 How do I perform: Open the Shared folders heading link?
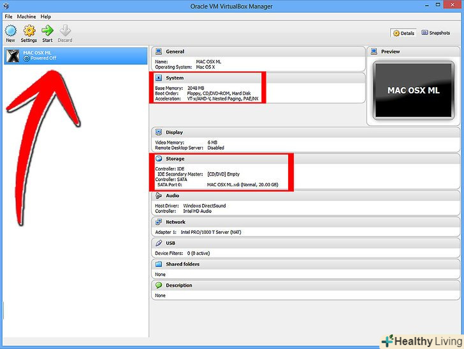point(182,264)
